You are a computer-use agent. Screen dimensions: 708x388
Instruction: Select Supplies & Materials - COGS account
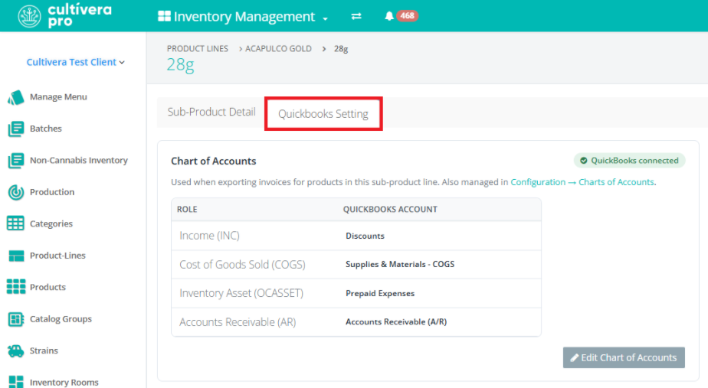coord(400,264)
